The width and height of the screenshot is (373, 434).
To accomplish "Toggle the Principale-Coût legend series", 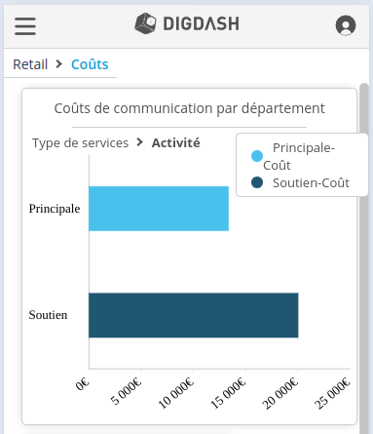I will (x=299, y=156).
